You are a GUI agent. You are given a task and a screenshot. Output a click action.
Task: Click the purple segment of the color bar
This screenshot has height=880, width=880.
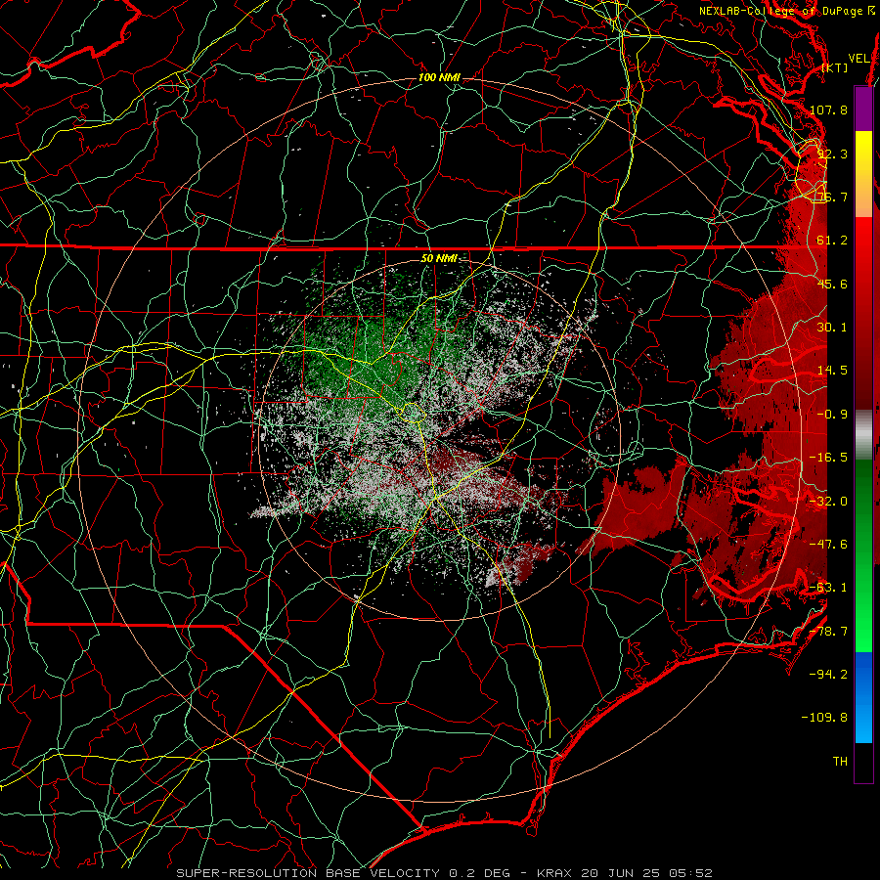[863, 110]
